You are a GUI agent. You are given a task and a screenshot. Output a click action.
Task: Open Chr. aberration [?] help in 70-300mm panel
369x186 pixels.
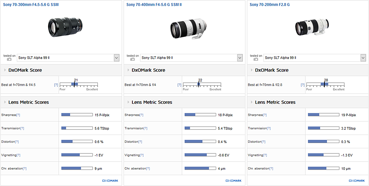[x=24, y=169]
